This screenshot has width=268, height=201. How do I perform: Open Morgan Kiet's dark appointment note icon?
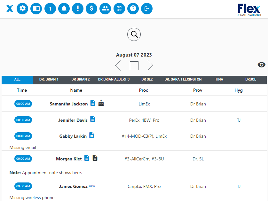95,158
